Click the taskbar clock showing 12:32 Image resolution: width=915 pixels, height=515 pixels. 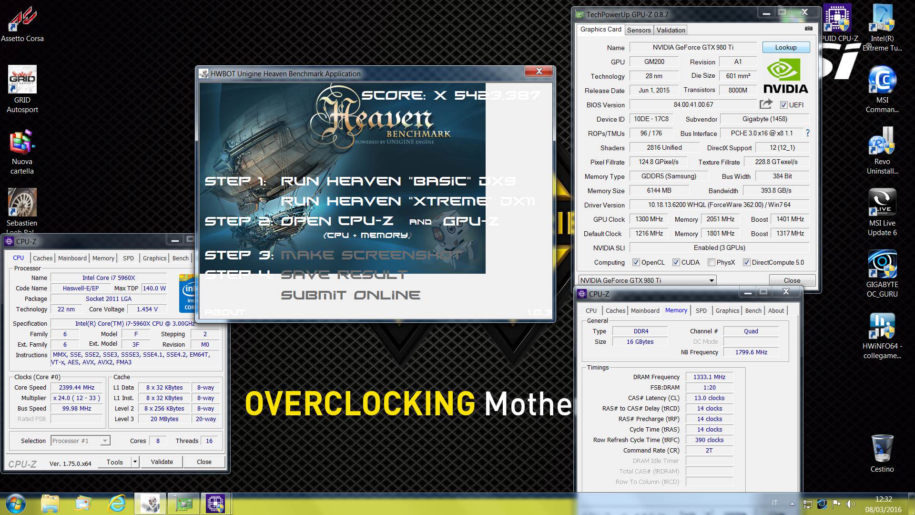(x=883, y=504)
